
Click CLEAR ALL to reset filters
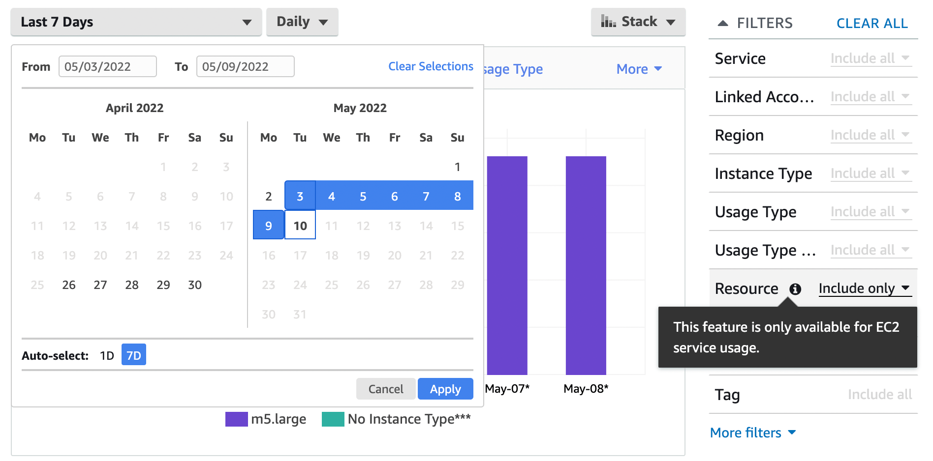point(871,23)
